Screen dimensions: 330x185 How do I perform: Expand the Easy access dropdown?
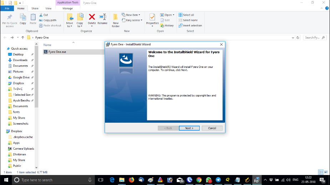[132, 20]
